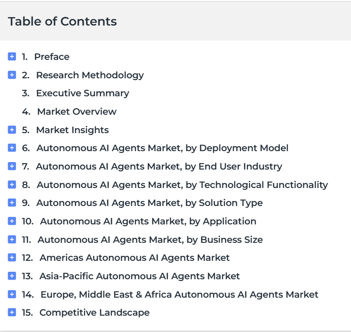Click plus icon beside Solution Type section
This screenshot has width=351, height=332.
pyautogui.click(x=12, y=203)
